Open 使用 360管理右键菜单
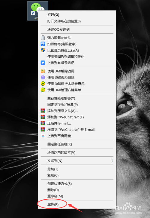150x218 pixels. (x=77, y=90)
